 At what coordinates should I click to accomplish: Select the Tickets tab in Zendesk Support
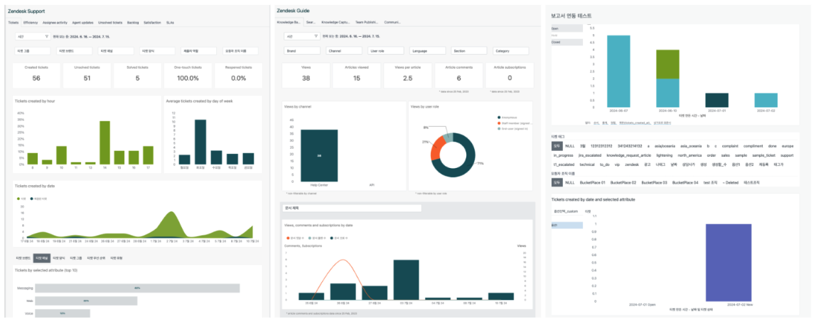coord(14,23)
